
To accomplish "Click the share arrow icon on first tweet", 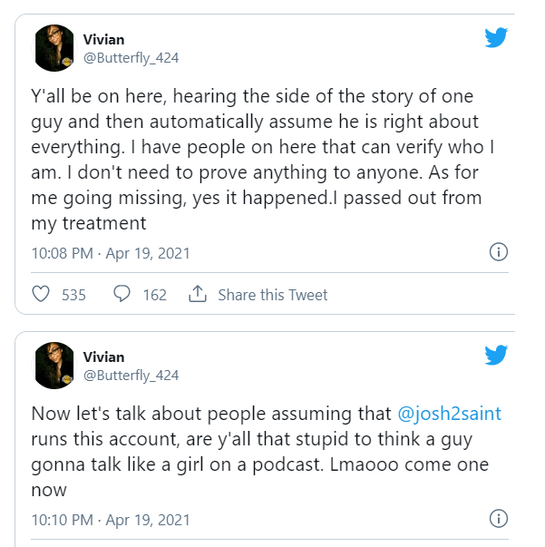I will (x=197, y=295).
